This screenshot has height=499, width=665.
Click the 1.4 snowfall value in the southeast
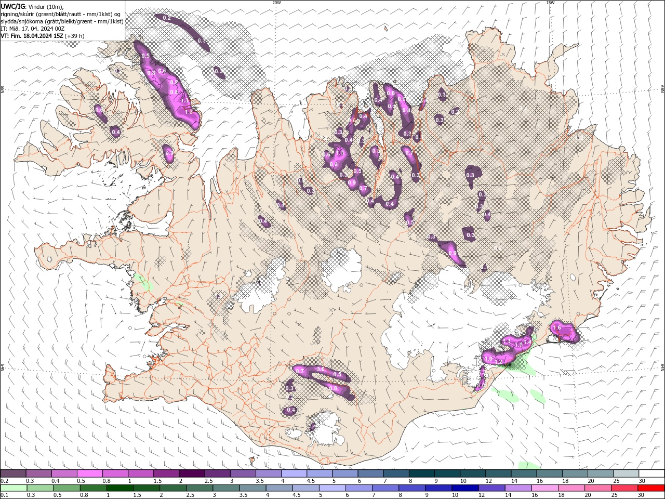pos(526,343)
